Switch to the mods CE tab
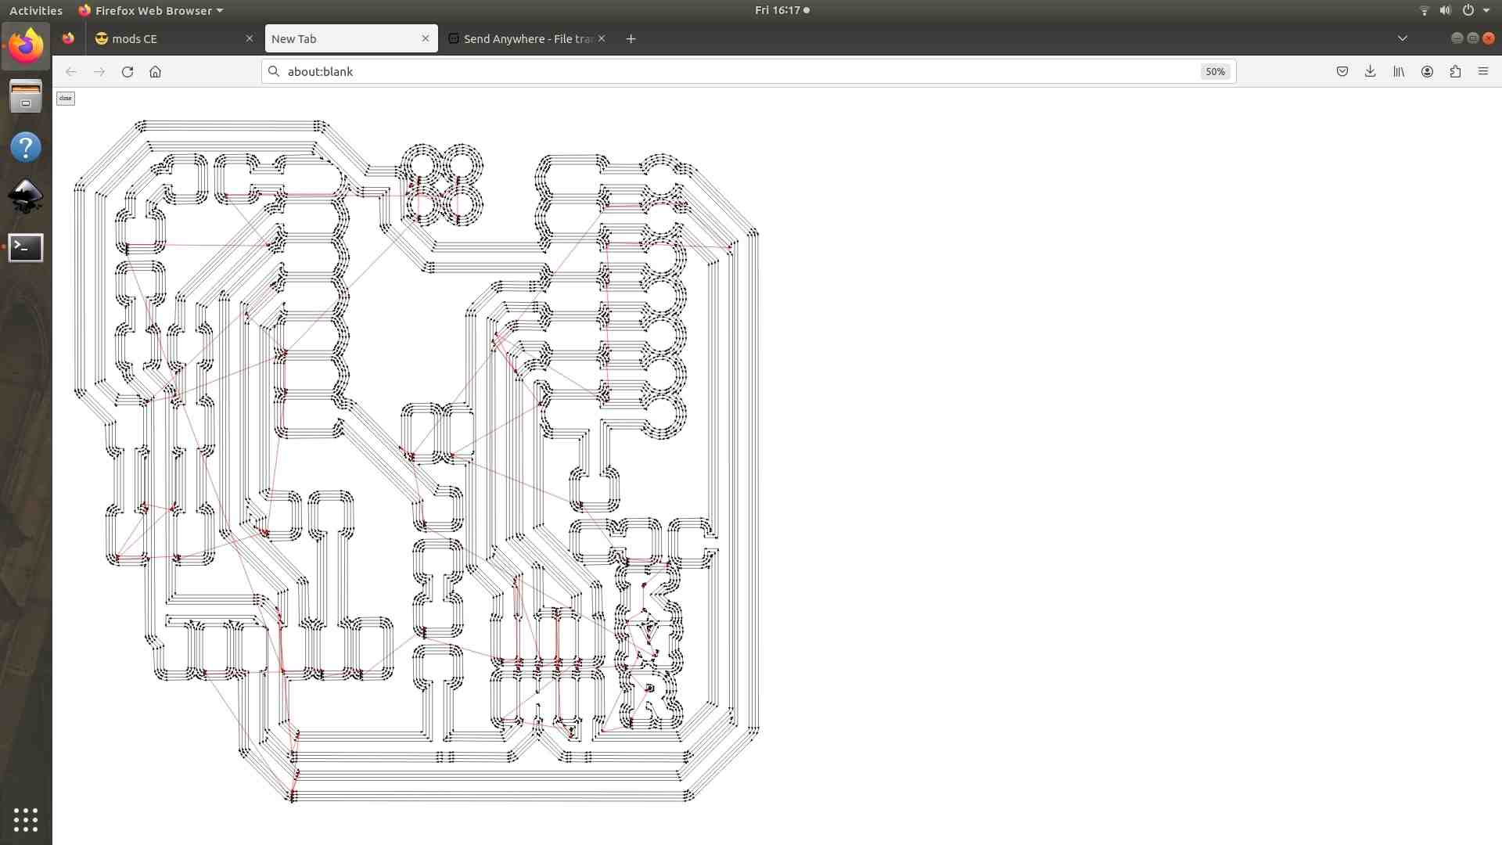Screen dimensions: 1502x845 click(x=168, y=38)
